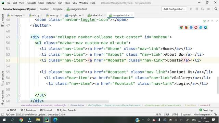The image size is (219, 123).
Task: Select interpreter from No interpreter widget
Action: (203, 114)
